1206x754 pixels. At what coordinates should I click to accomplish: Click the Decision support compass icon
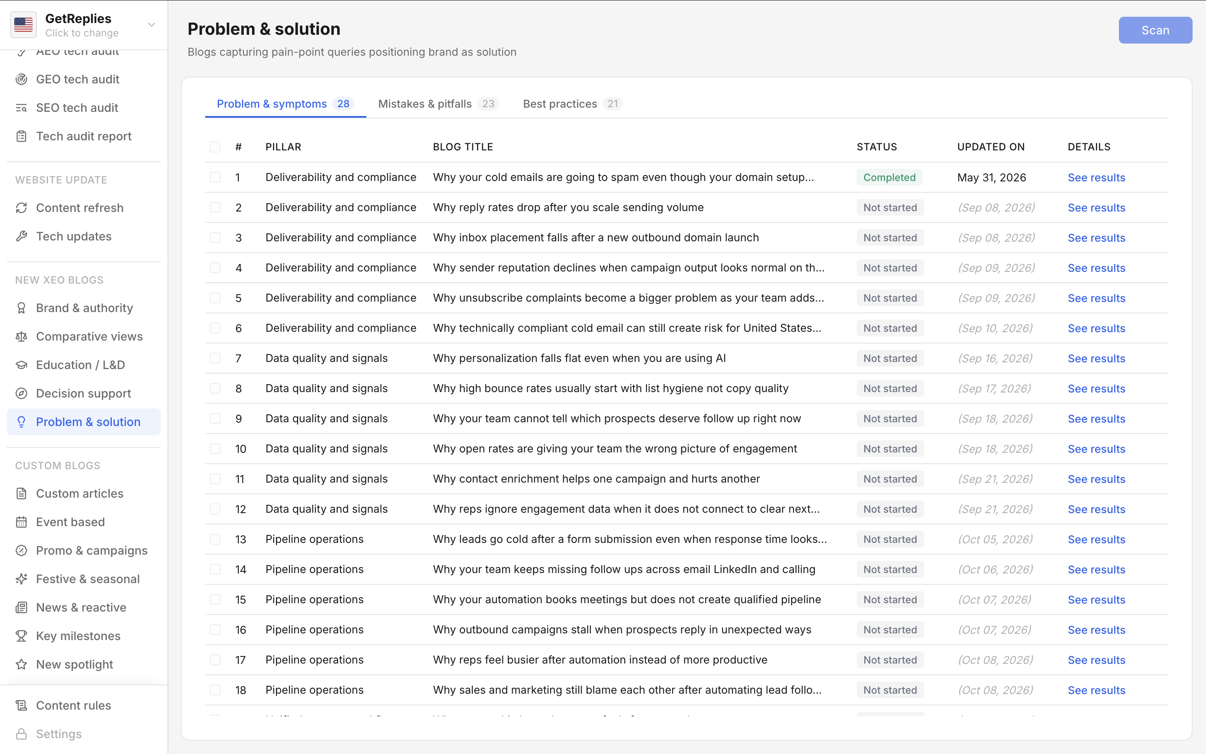pyautogui.click(x=21, y=393)
